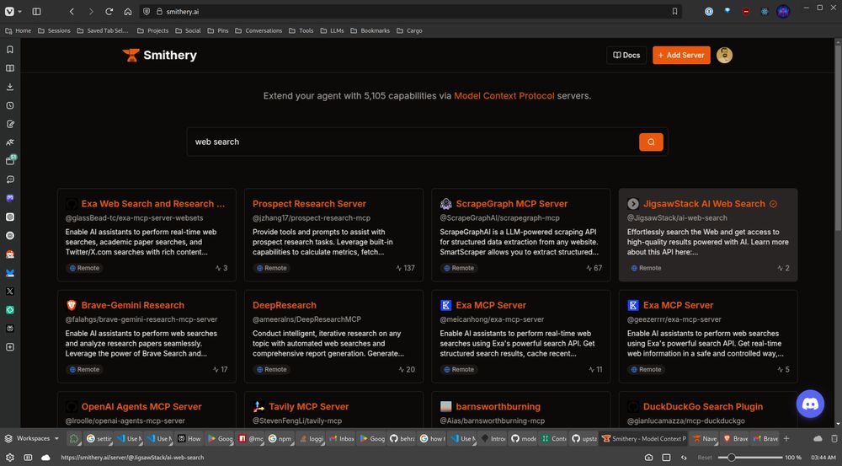Switch to the npm tab
This screenshot has height=466, width=842.
point(280,438)
